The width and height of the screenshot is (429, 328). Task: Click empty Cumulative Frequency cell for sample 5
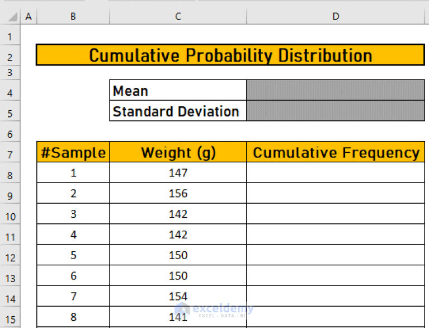(x=336, y=255)
